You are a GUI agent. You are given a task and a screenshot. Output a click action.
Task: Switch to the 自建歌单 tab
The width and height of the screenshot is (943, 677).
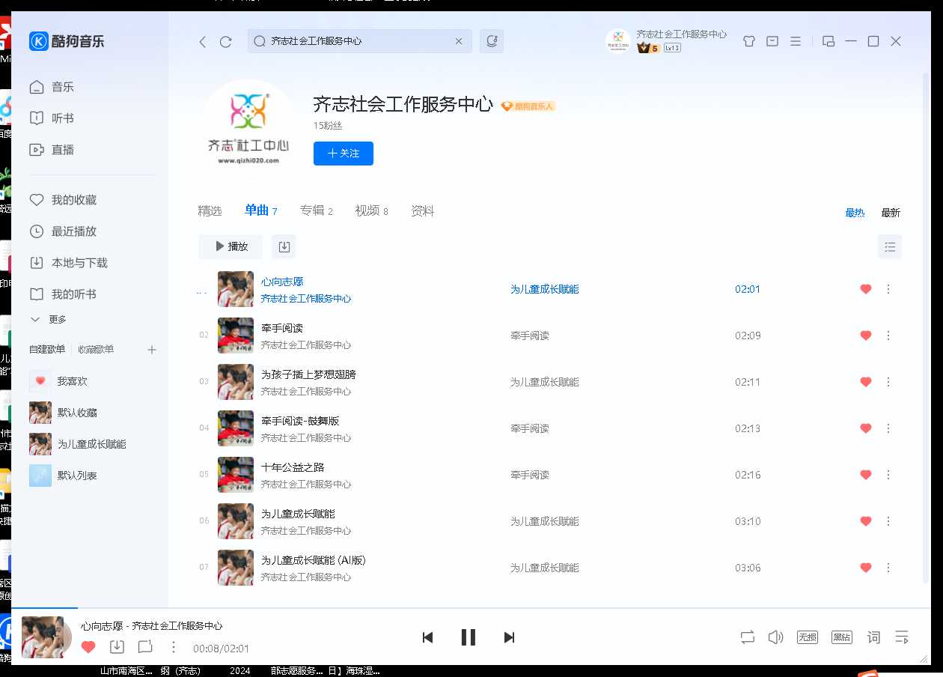[47, 350]
